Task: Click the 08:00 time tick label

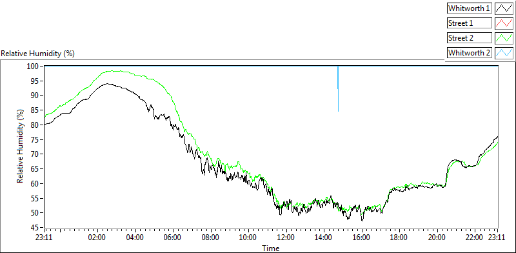Action: click(211, 237)
